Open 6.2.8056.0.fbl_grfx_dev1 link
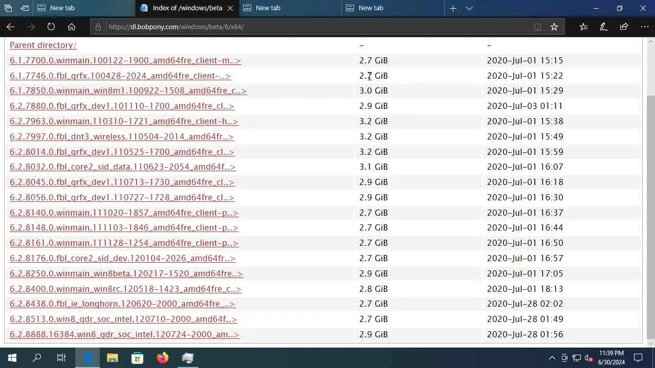655x368 pixels. (122, 197)
